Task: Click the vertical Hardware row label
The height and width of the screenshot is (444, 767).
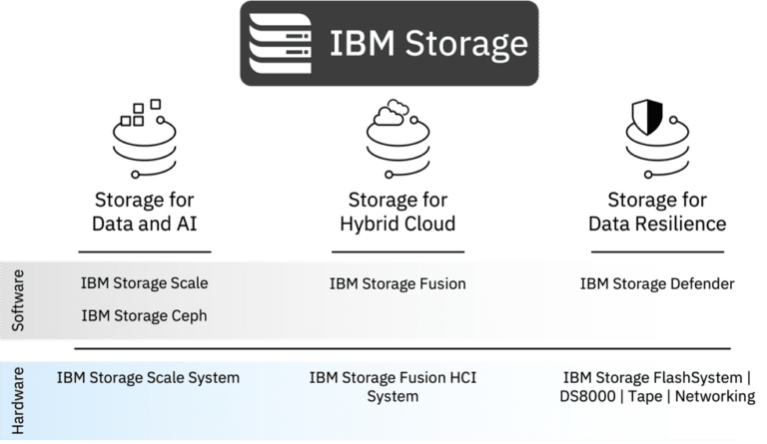Action: [18, 400]
